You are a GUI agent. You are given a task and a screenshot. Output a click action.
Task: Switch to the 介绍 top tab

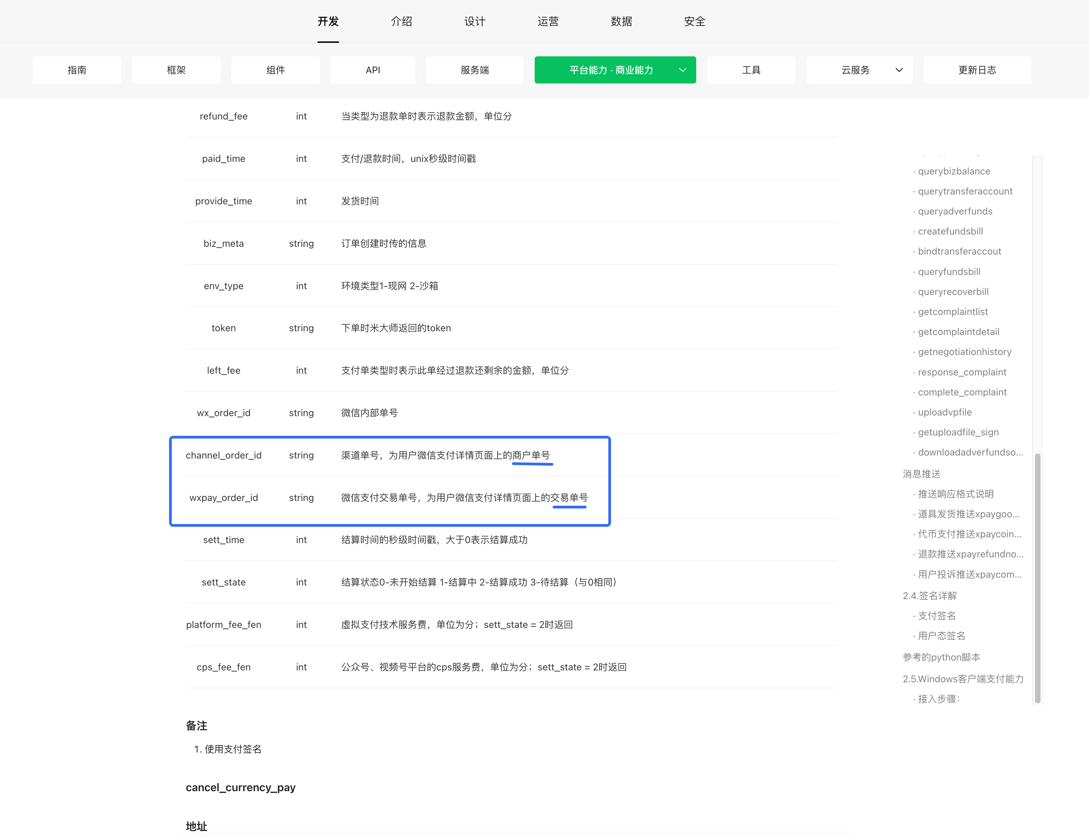pyautogui.click(x=401, y=21)
